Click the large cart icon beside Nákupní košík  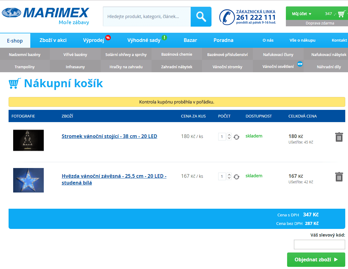(15, 84)
